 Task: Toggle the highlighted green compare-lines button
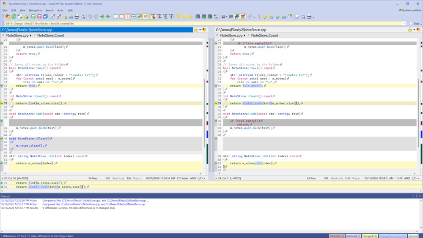140,17
